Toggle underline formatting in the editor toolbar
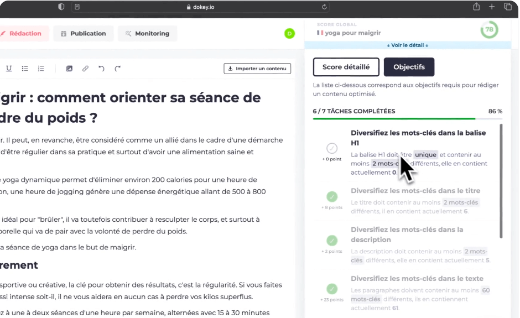 pyautogui.click(x=9, y=69)
